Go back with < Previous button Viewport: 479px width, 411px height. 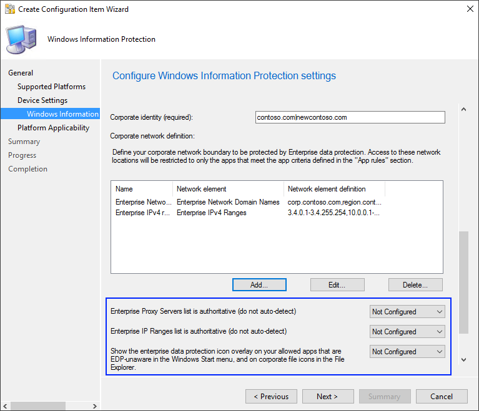pyautogui.click(x=271, y=397)
